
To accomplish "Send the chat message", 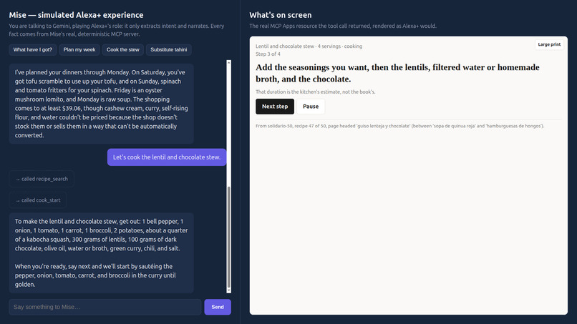I will point(218,307).
